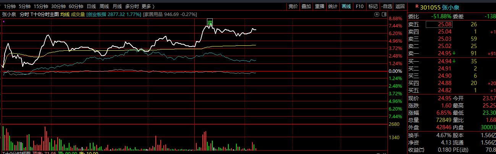
Task: Click the 家居用品 946.69 sector label
Action: tap(170, 14)
